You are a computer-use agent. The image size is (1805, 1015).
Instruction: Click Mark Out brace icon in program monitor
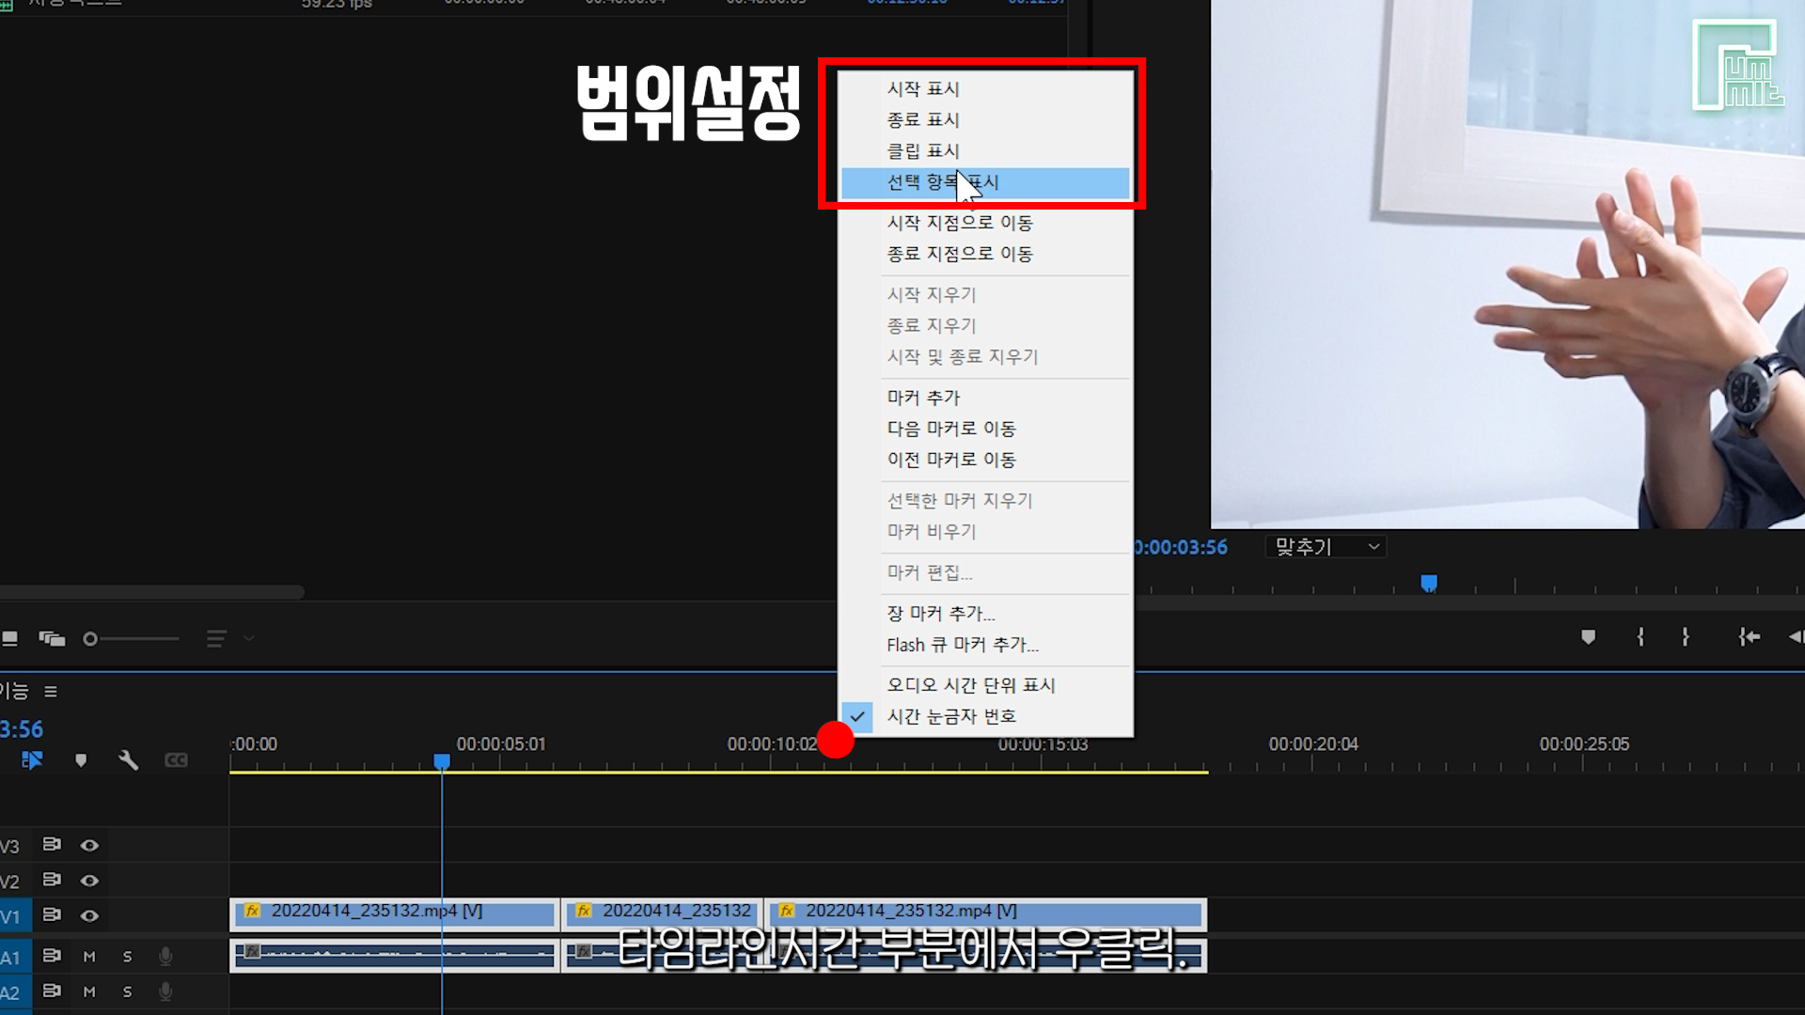pyautogui.click(x=1685, y=637)
